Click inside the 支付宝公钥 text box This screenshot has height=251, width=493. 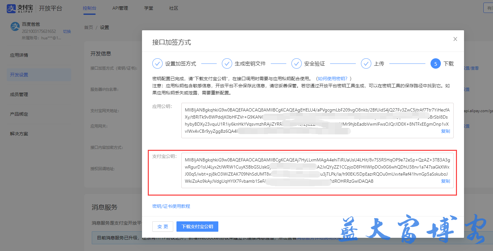click(x=317, y=170)
